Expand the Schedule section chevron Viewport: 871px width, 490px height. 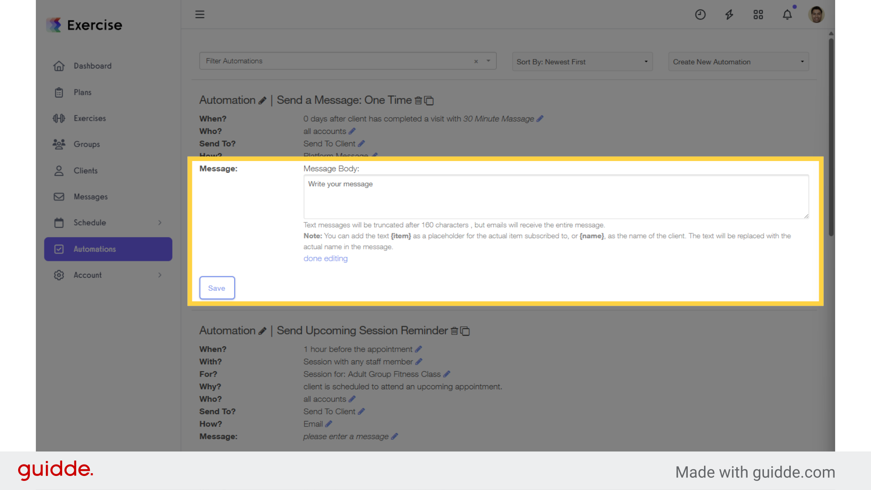[x=160, y=223]
